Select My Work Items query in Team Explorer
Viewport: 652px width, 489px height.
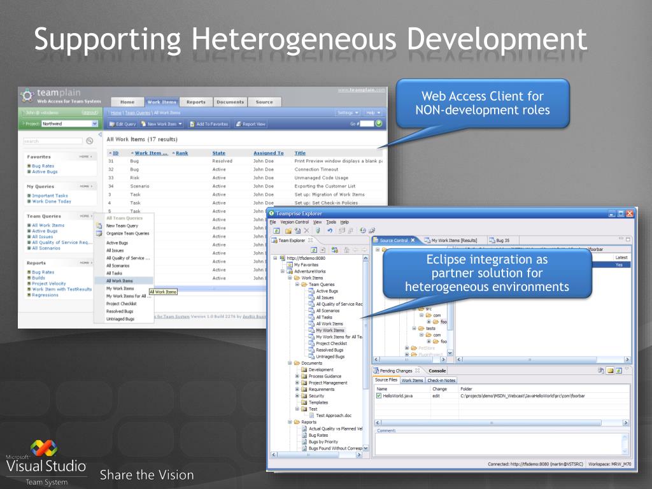pyautogui.click(x=330, y=330)
